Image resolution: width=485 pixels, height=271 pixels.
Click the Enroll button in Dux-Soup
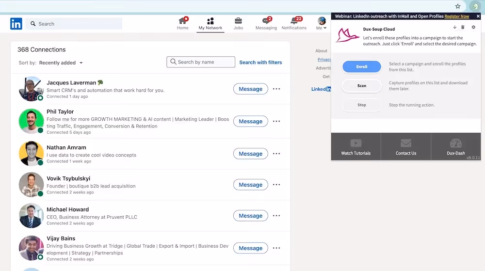pyautogui.click(x=362, y=67)
